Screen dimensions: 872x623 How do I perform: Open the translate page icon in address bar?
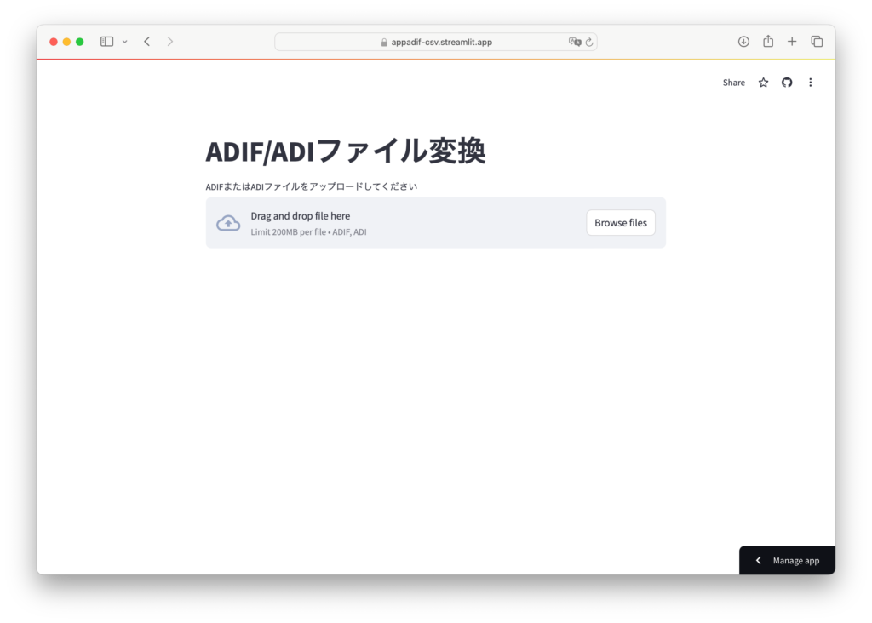point(575,42)
